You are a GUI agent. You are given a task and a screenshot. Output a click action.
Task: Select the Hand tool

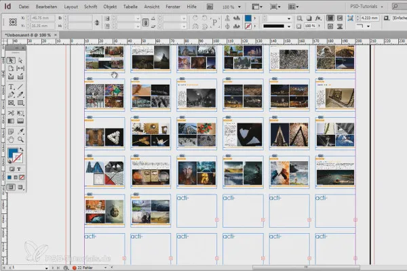[x=11, y=140]
